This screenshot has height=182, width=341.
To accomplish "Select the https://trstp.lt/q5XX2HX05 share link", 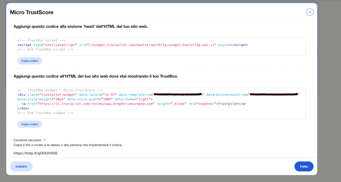I will (35, 153).
